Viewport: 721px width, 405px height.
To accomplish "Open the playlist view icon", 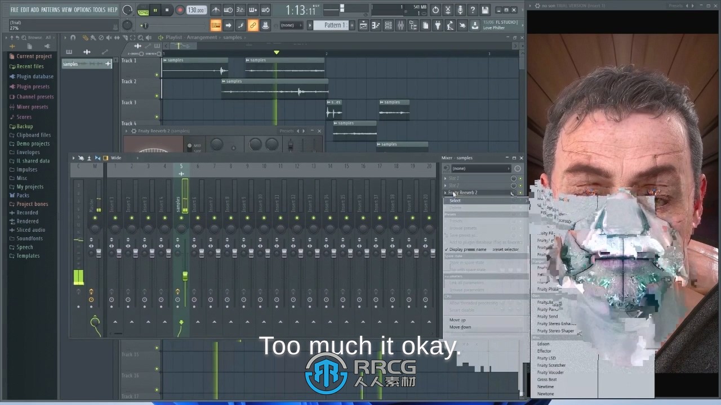I will tap(363, 25).
